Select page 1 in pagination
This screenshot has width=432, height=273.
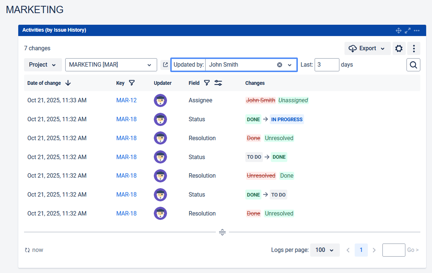[361, 250]
